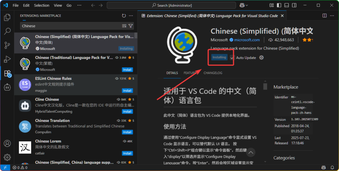Go forward with the navigation arrow
The image size is (339, 171).
[101, 5]
